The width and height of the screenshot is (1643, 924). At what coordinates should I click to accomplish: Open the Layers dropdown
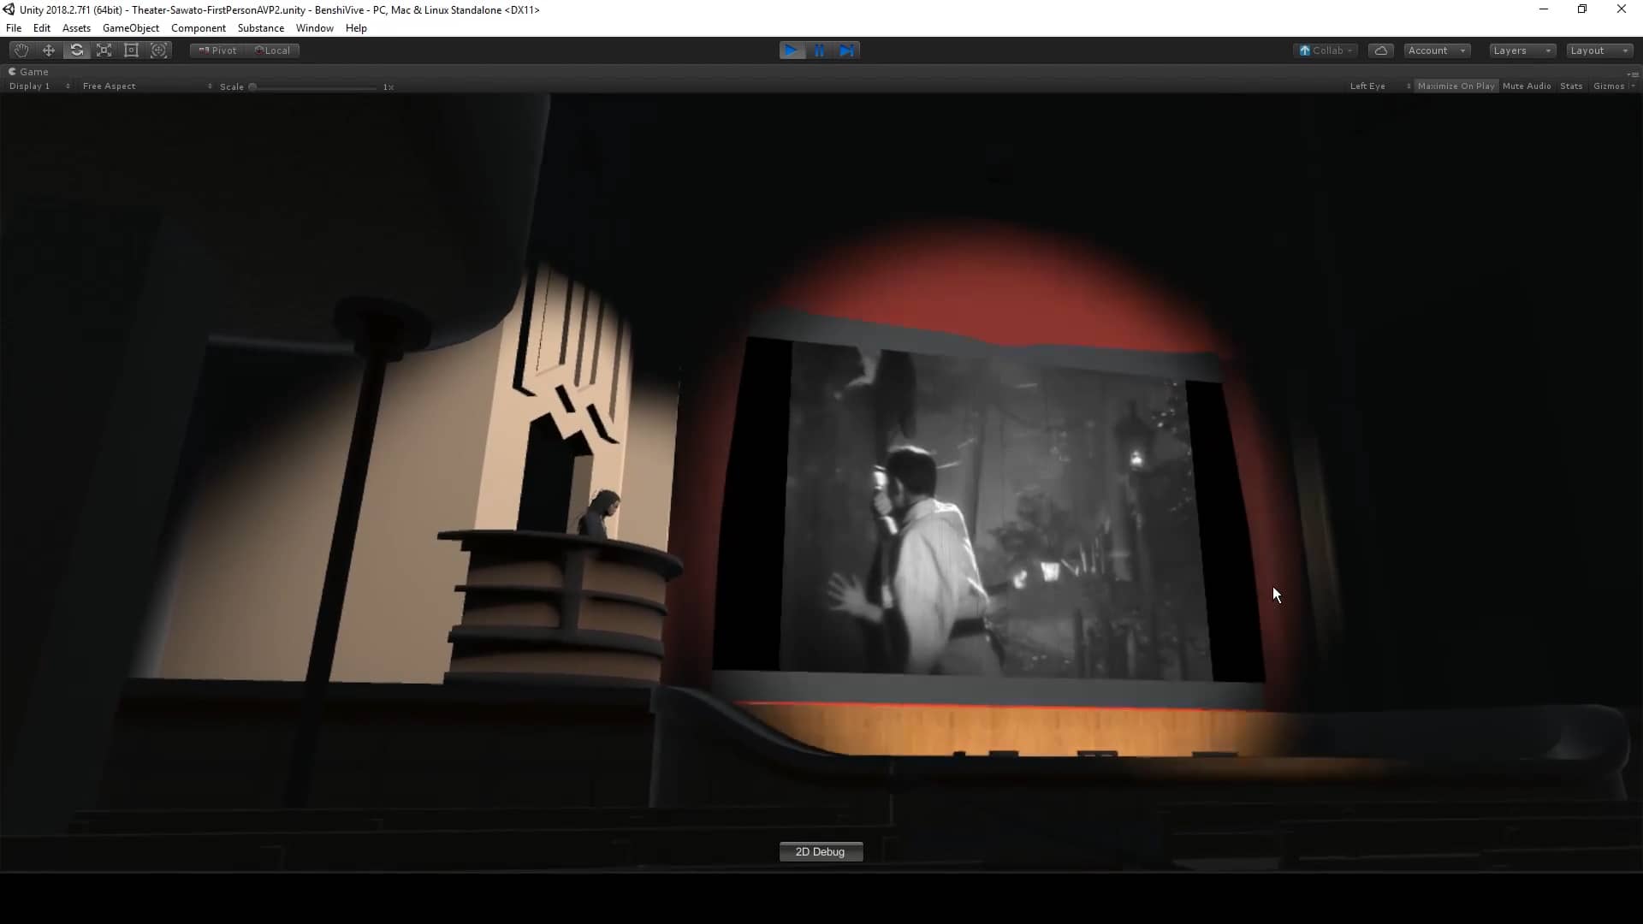[1521, 50]
